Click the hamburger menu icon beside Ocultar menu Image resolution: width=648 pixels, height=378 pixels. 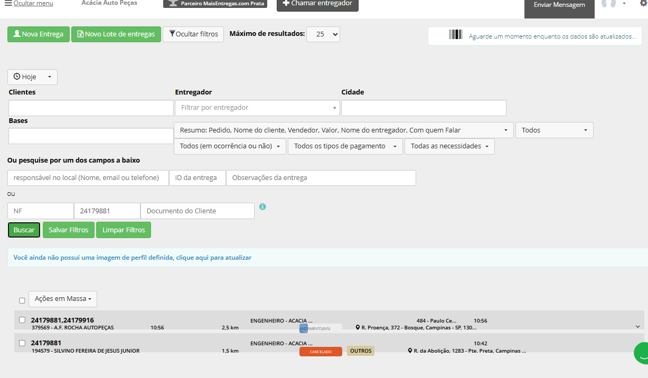point(8,3)
